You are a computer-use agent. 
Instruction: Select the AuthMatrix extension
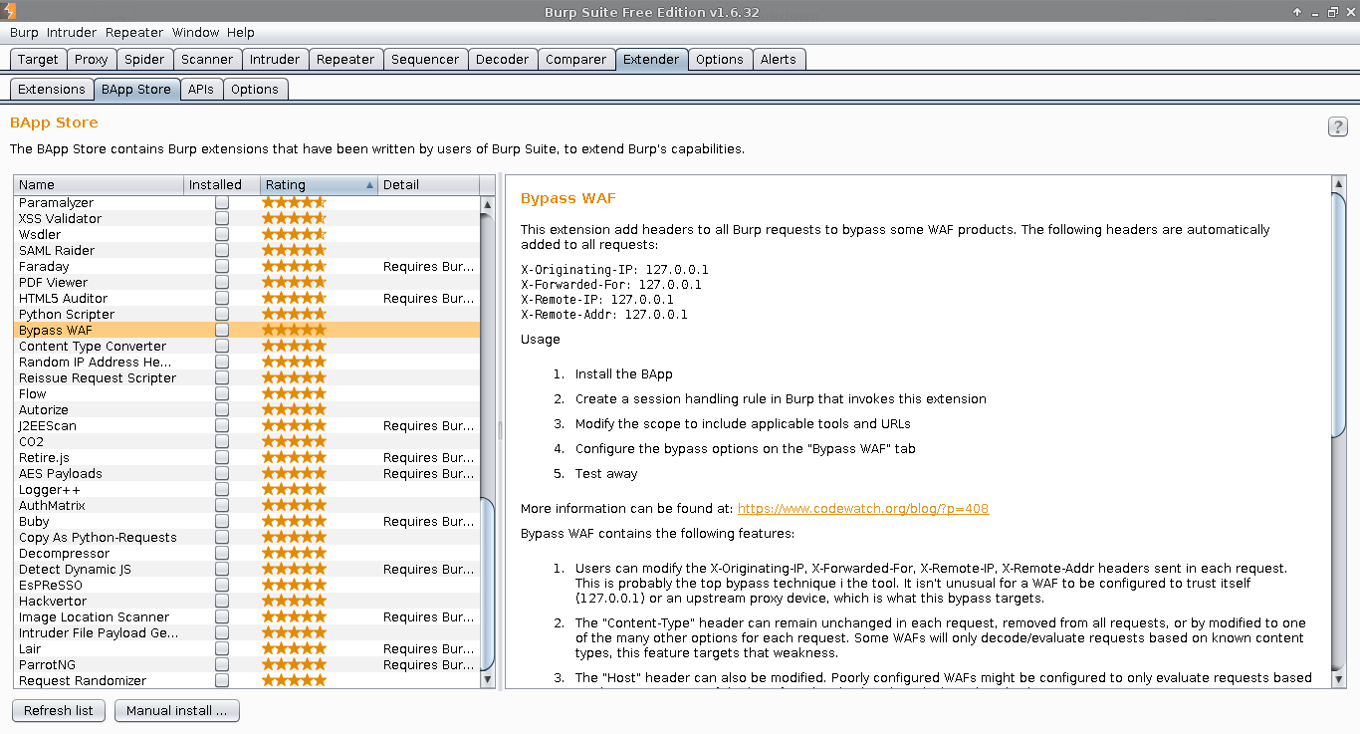[247, 505]
